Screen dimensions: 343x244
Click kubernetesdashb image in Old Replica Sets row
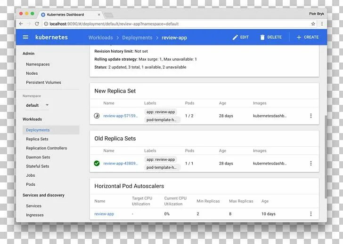point(269,164)
